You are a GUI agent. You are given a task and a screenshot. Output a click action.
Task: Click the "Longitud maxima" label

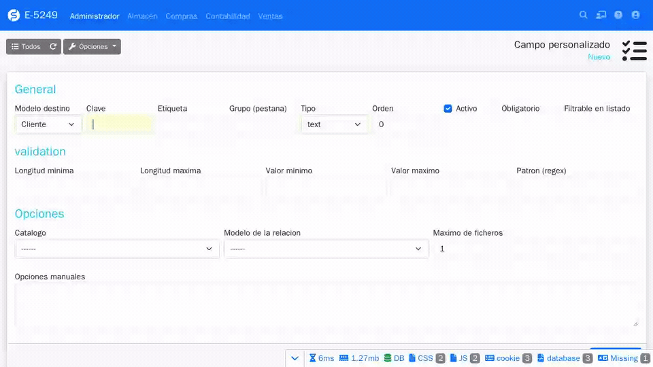170,171
